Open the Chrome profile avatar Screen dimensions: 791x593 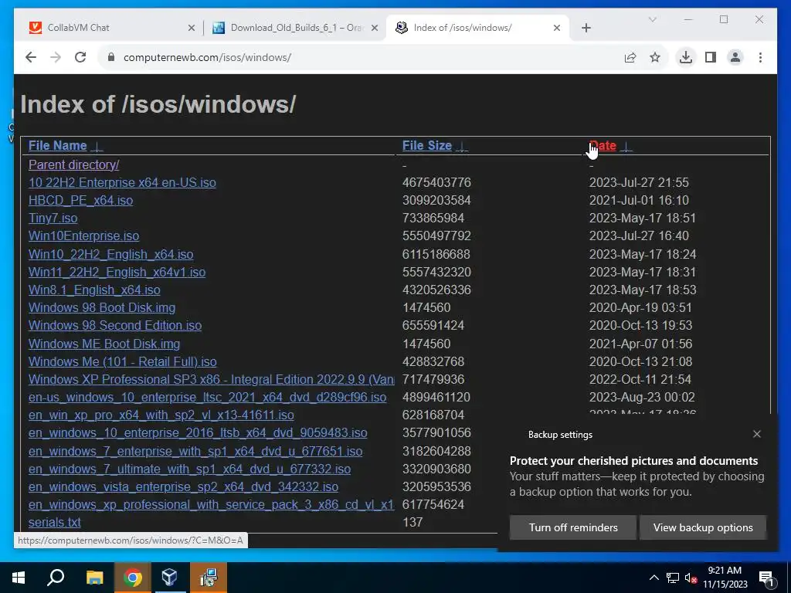point(735,57)
